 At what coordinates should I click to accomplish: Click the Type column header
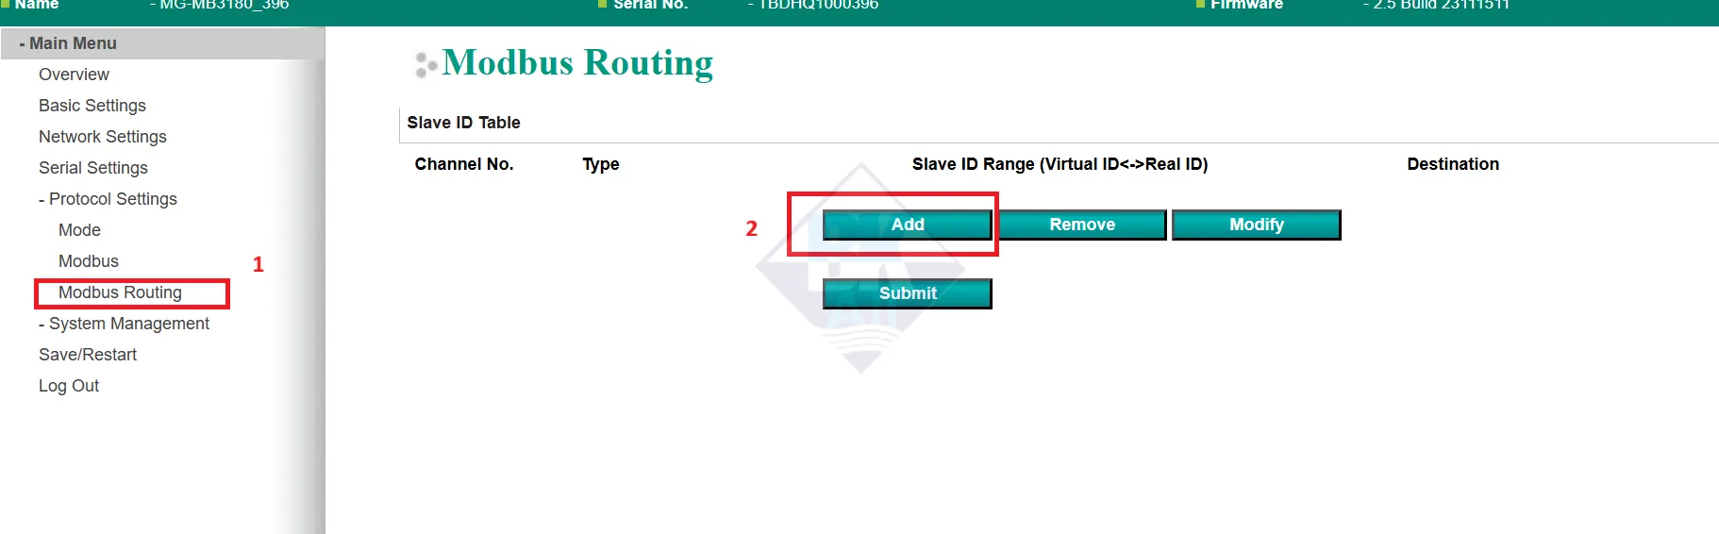click(601, 164)
